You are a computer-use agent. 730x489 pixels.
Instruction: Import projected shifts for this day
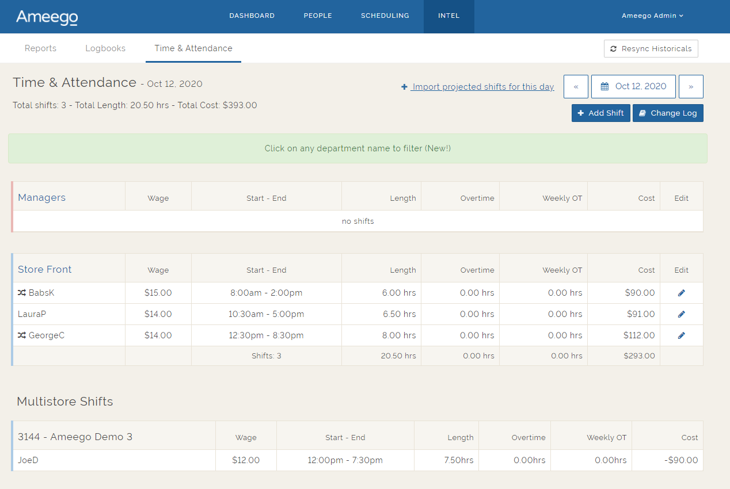click(478, 87)
